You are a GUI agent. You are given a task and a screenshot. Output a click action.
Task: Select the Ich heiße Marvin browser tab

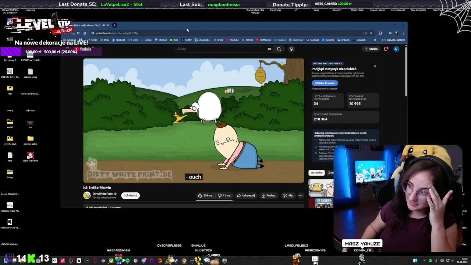coord(88,25)
